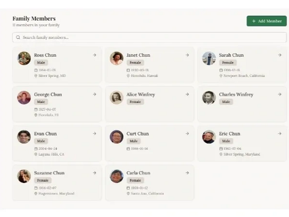Open Evan Chun's arrow icon

[x=94, y=134]
